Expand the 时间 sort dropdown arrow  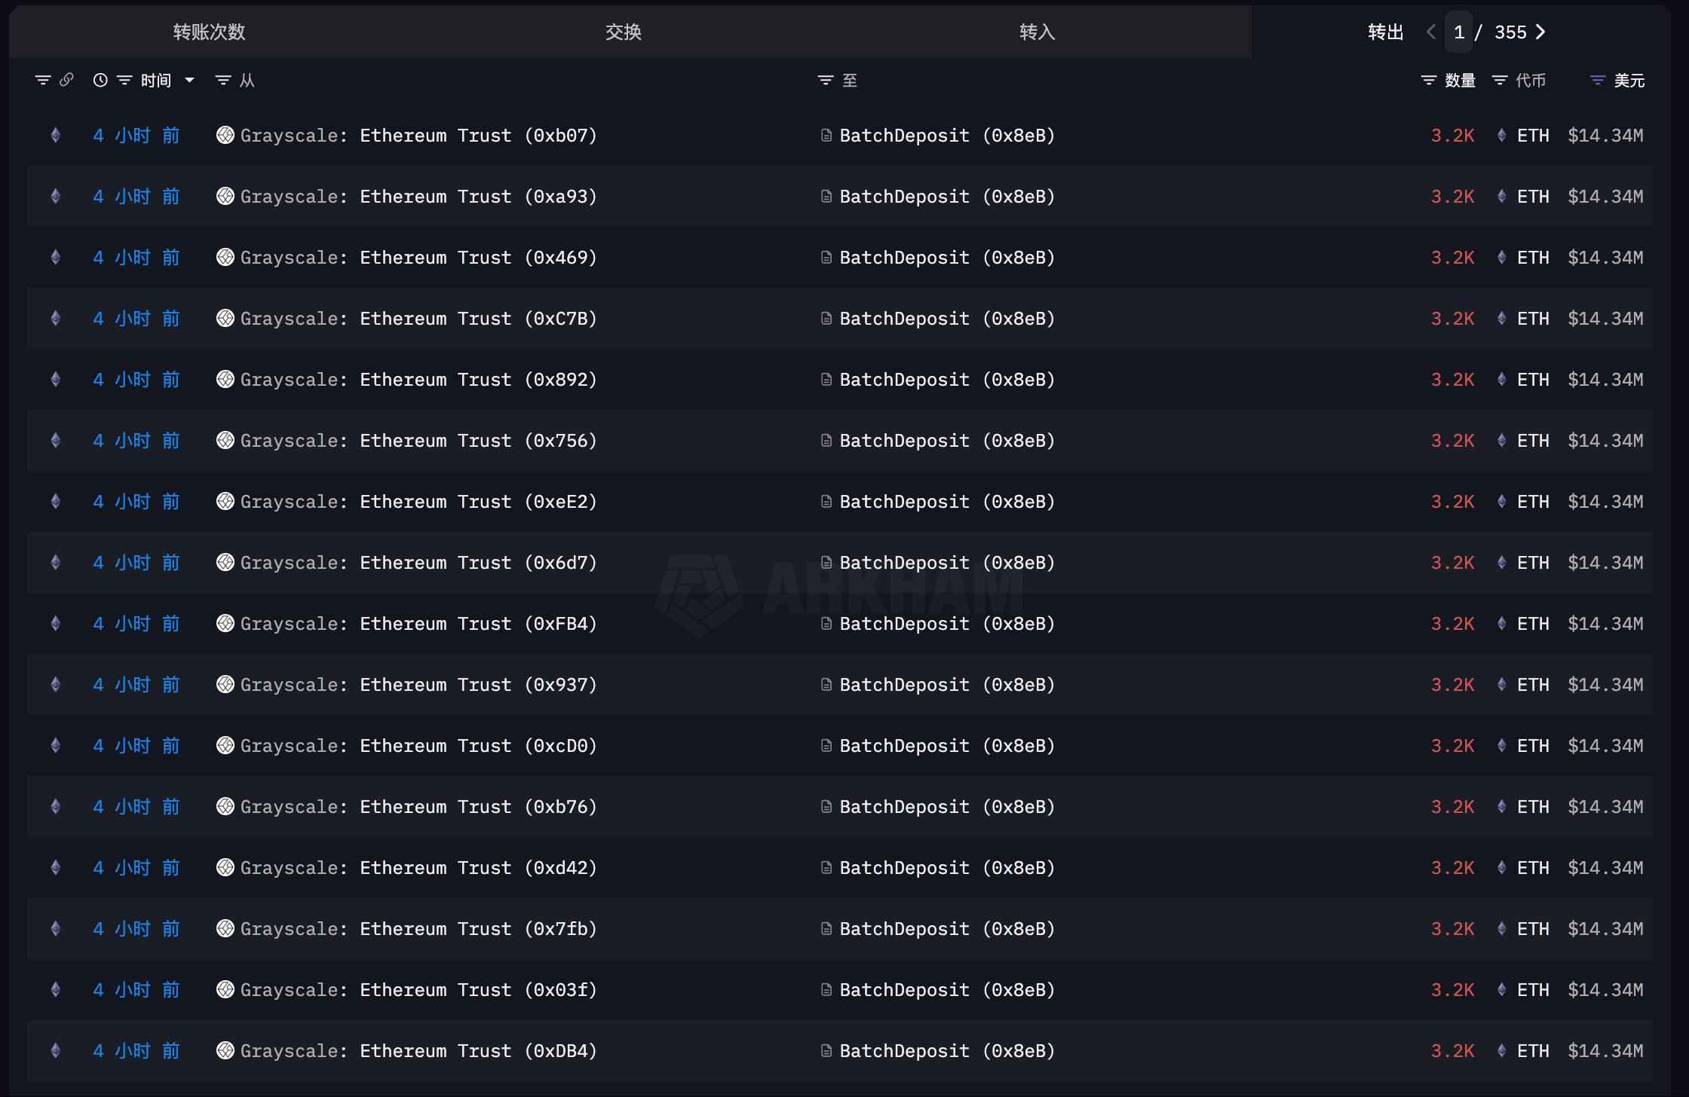click(x=189, y=81)
